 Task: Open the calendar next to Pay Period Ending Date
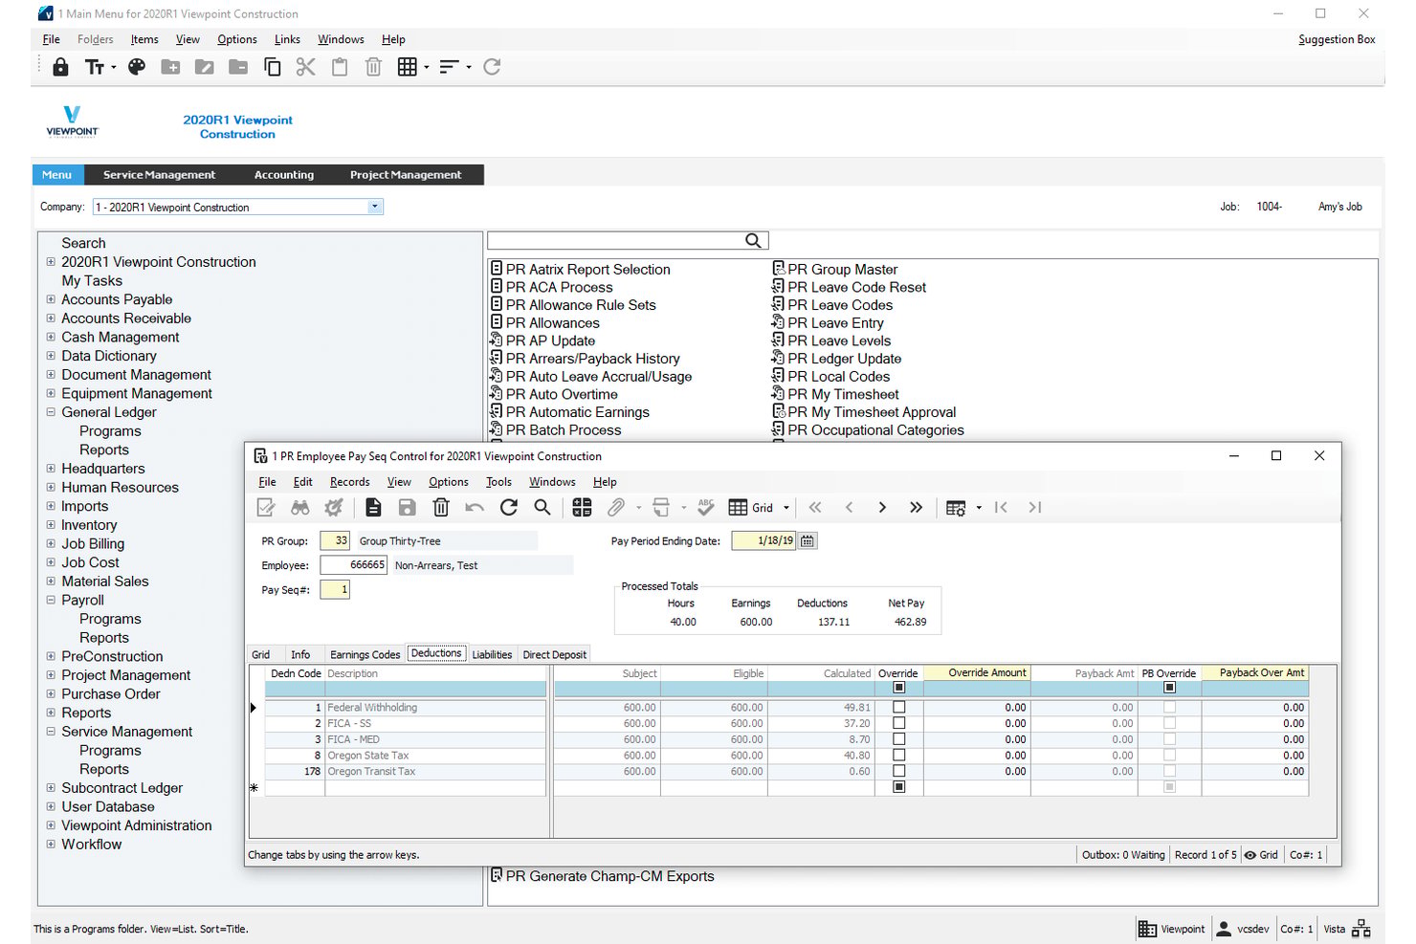tap(808, 541)
